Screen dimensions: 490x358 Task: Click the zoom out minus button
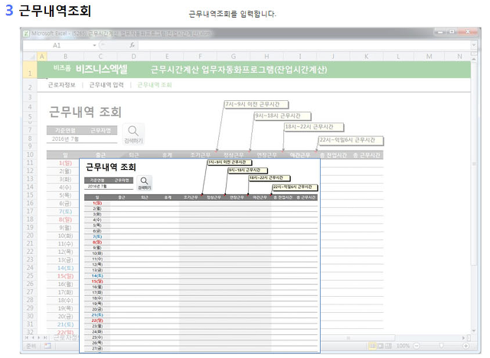tap(416, 346)
